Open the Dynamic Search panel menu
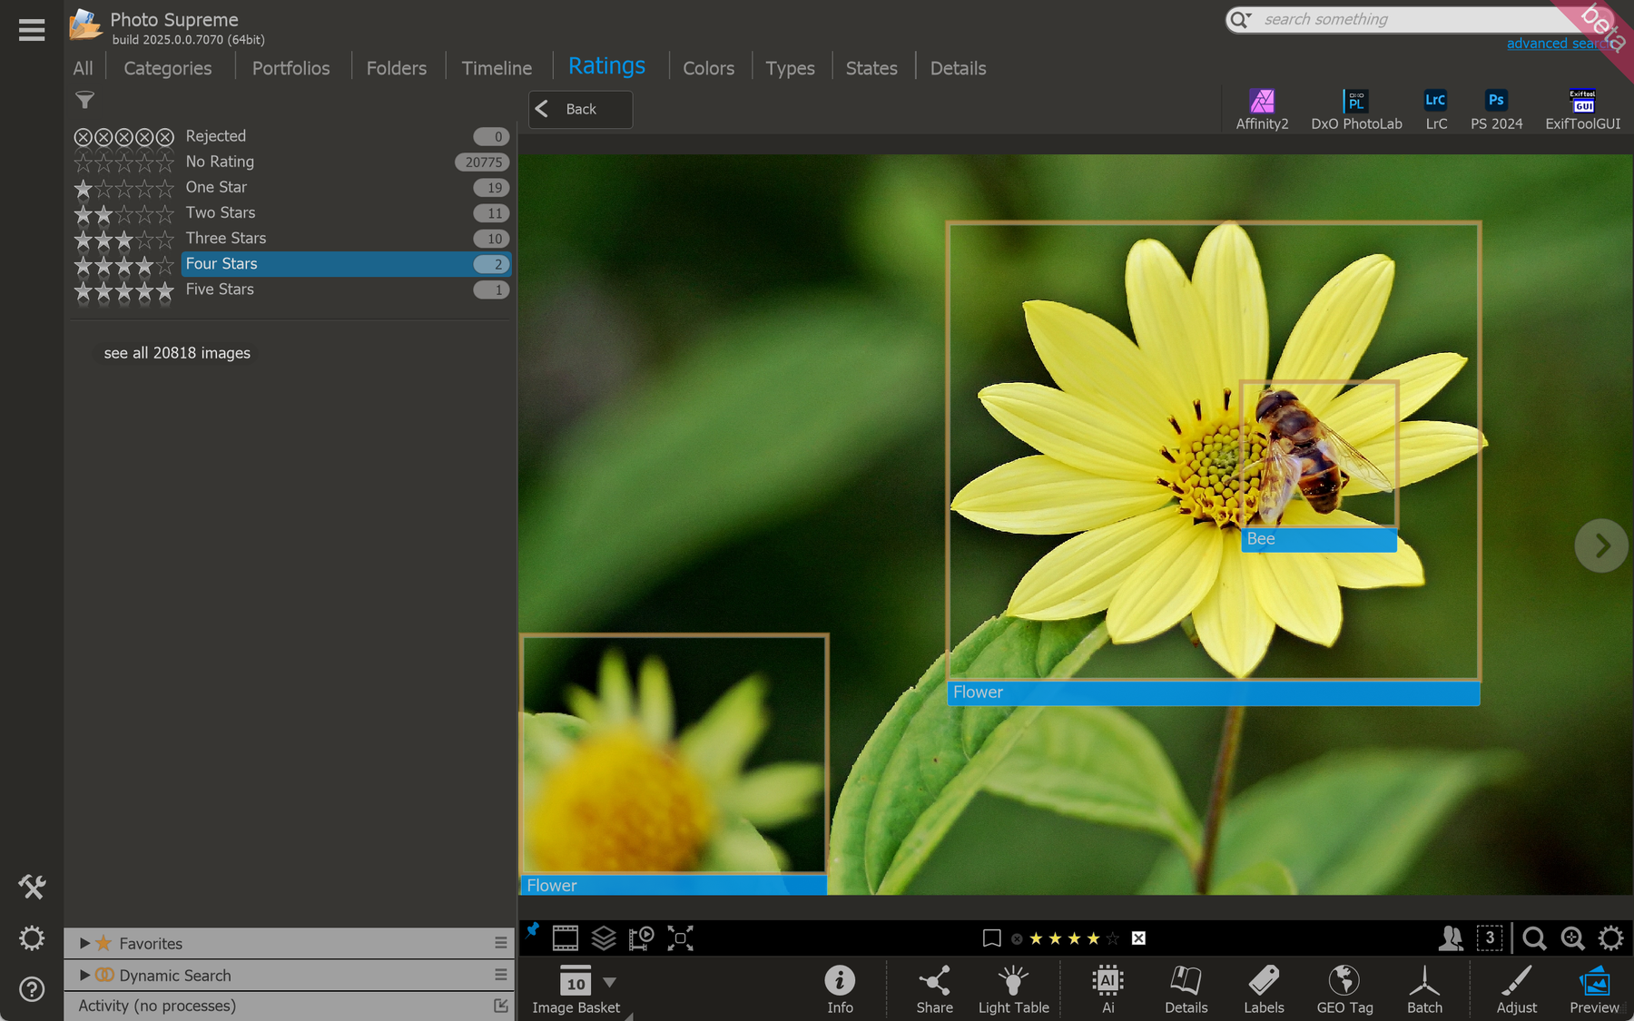Screen dimensions: 1634x1021 click(x=500, y=975)
